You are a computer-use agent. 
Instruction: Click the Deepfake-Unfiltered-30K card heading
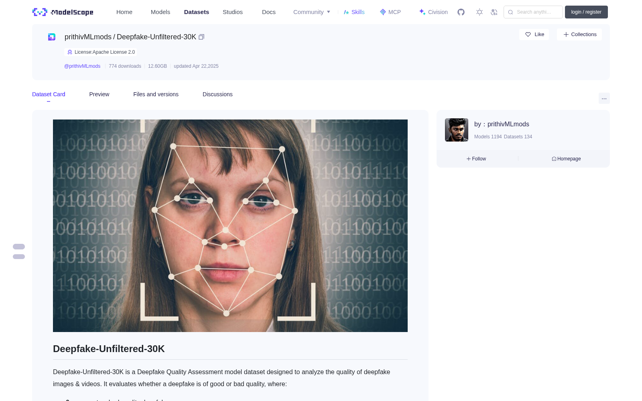point(109,349)
